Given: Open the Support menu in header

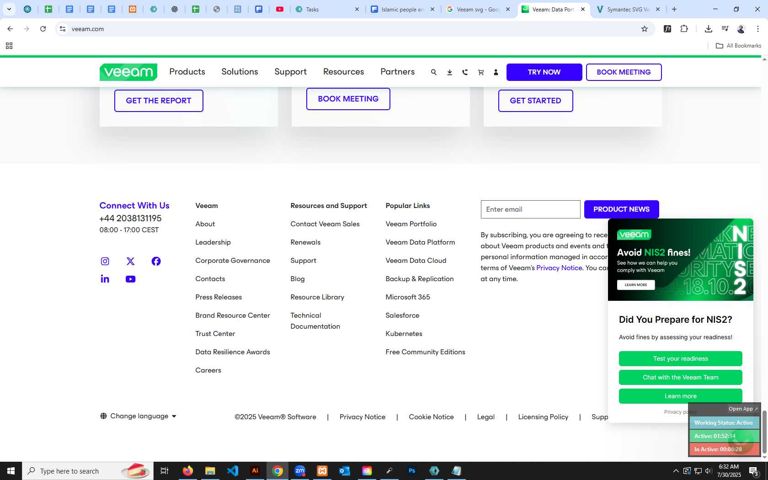Looking at the screenshot, I should coord(291,72).
